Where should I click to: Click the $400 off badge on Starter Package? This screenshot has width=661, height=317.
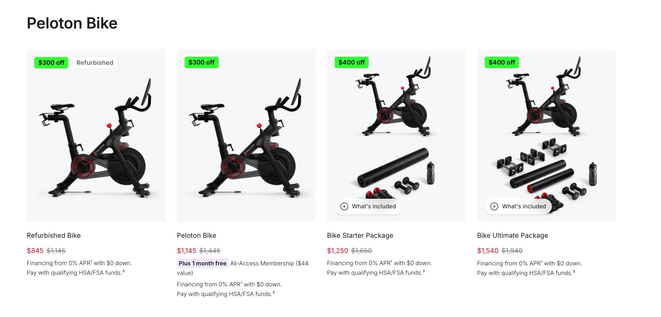pyautogui.click(x=351, y=62)
